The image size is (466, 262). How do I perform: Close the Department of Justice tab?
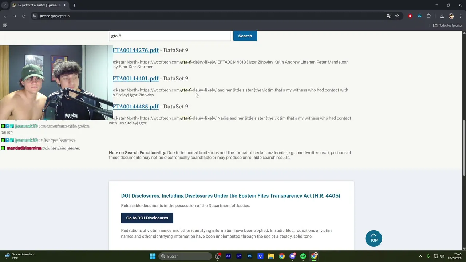65,5
